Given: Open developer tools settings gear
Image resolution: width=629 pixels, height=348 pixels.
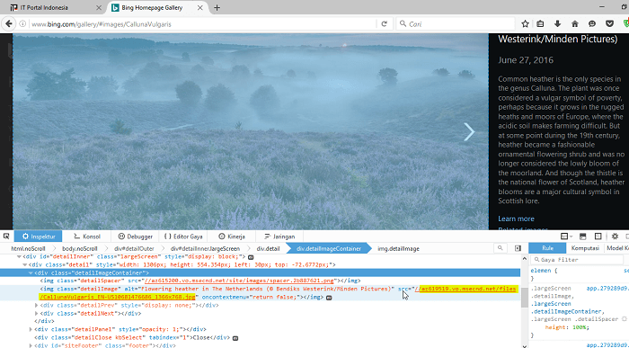Looking at the screenshot, I should tap(615, 236).
